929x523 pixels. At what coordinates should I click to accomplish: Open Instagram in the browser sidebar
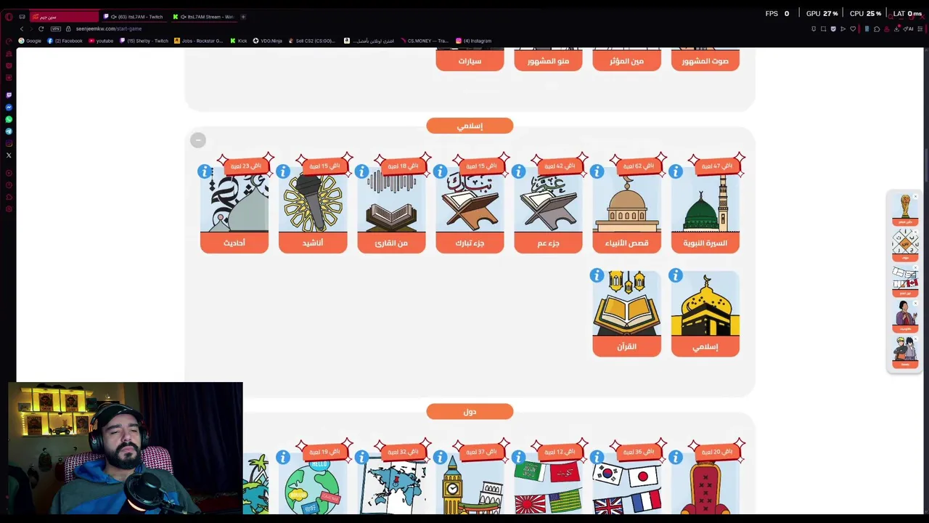(x=9, y=144)
